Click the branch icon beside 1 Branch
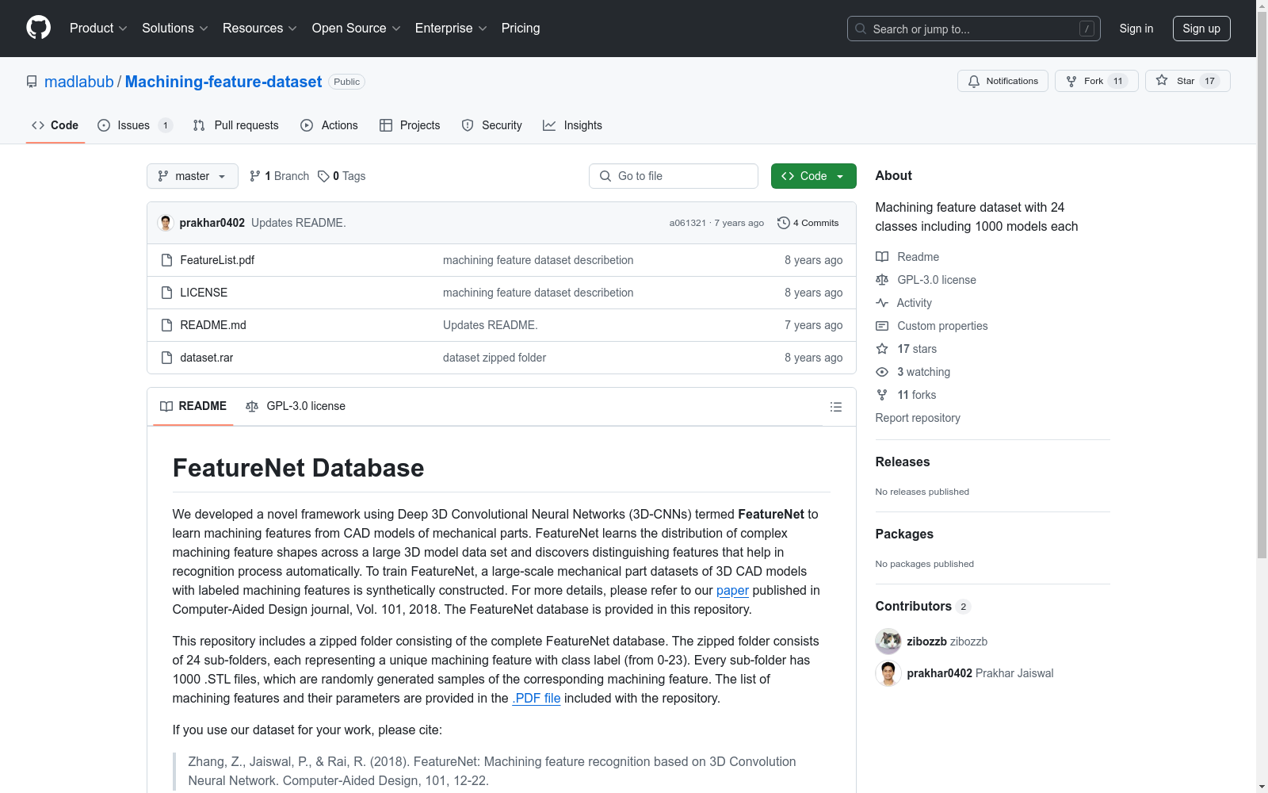This screenshot has width=1268, height=793. (255, 176)
